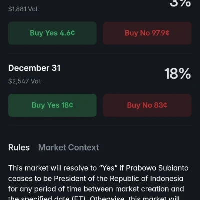This screenshot has height=200, width=200.
Task: Click the $1,881 Vol. label
Action: pos(24,9)
